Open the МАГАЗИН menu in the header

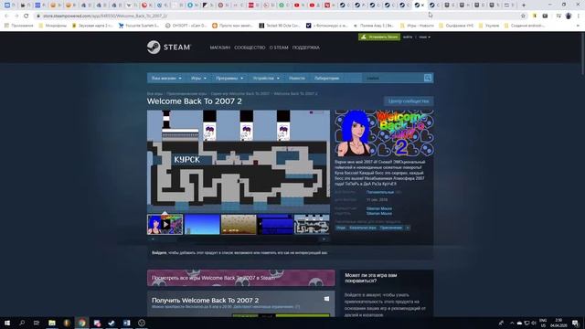coord(219,48)
